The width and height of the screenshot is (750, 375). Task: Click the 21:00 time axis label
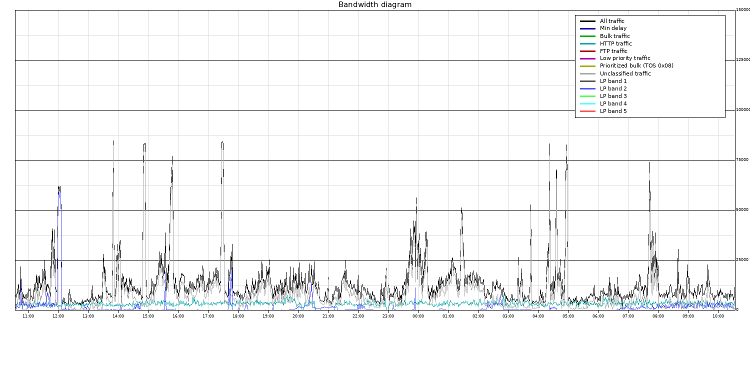pos(328,316)
